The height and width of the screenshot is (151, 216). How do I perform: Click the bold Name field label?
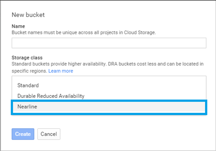coord(18,26)
